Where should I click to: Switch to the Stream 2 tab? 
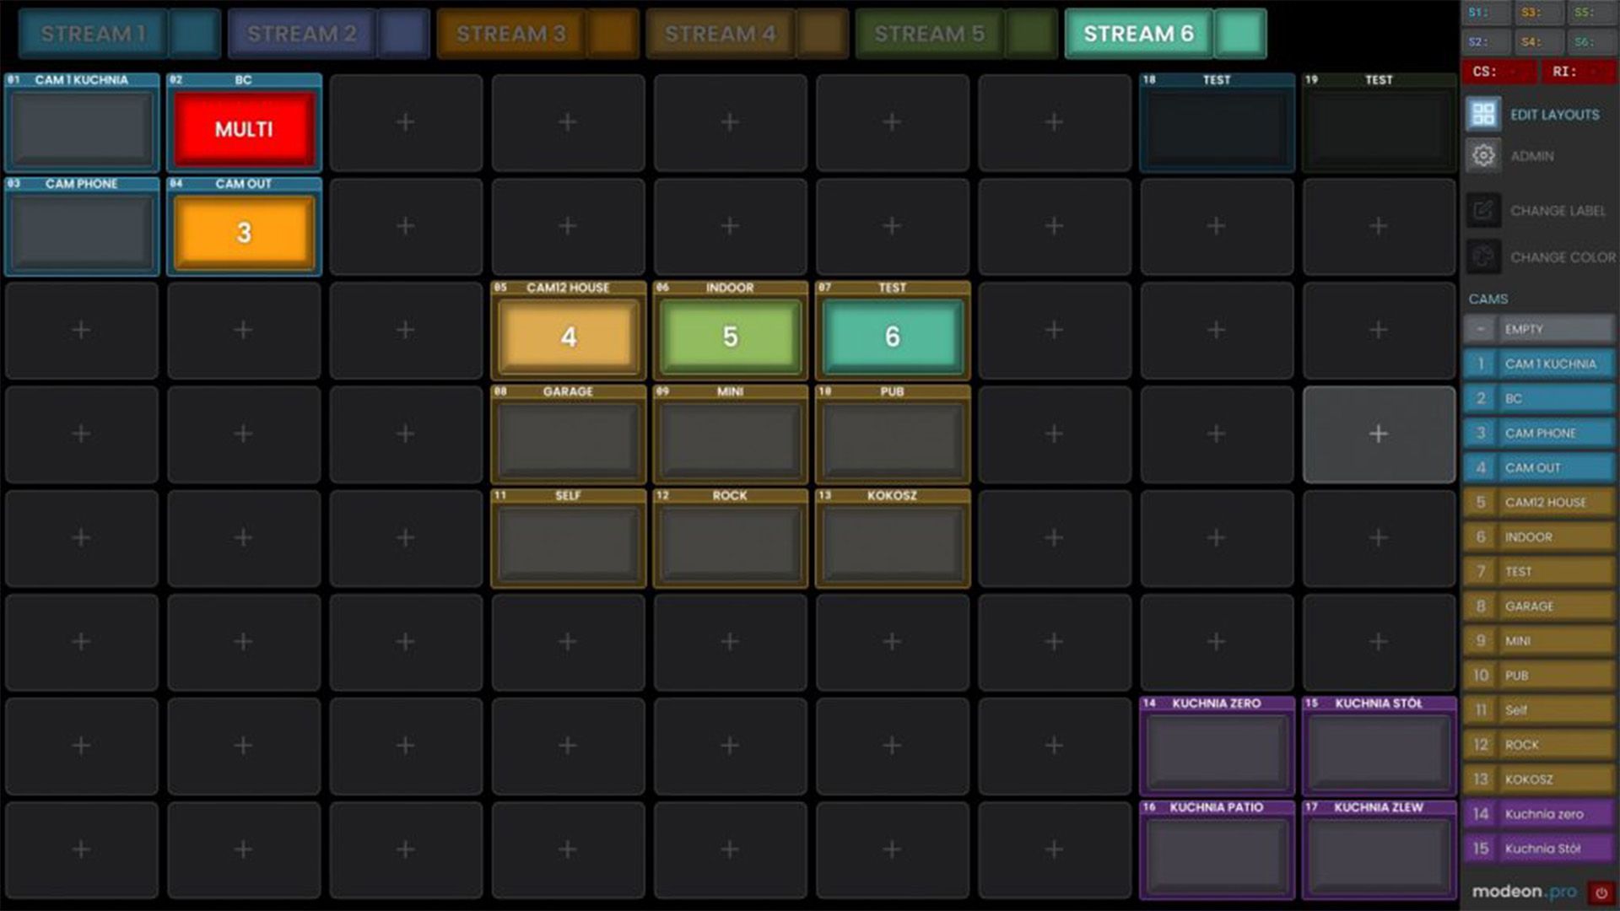[x=302, y=34]
